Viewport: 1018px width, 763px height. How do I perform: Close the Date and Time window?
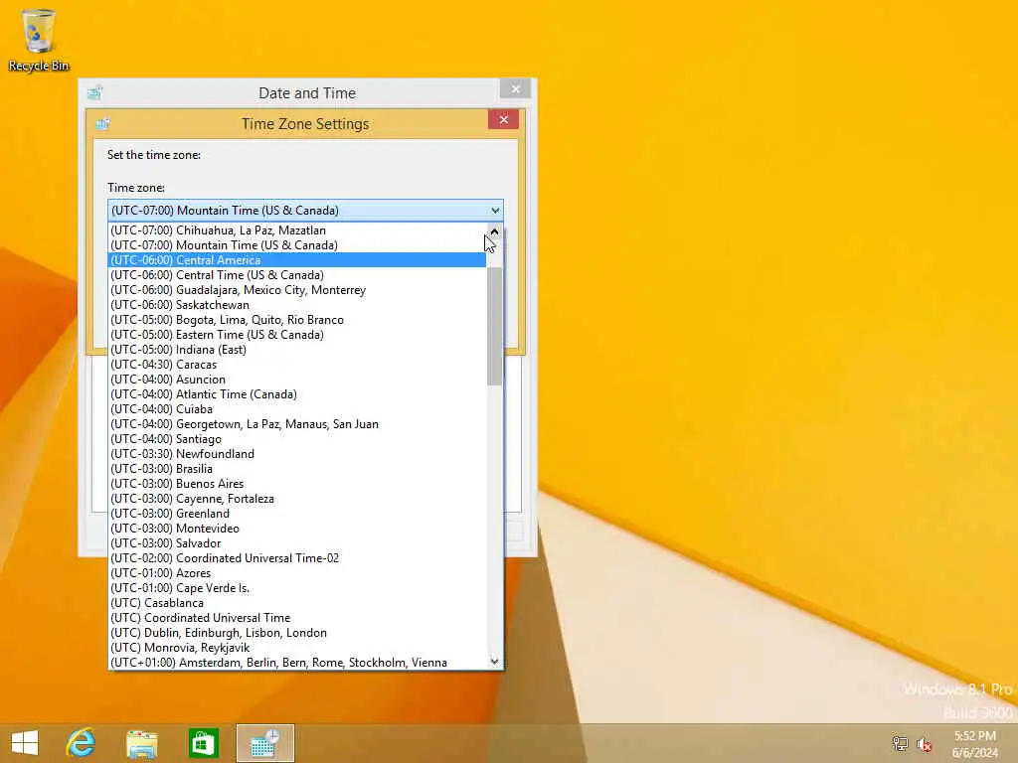click(x=516, y=88)
